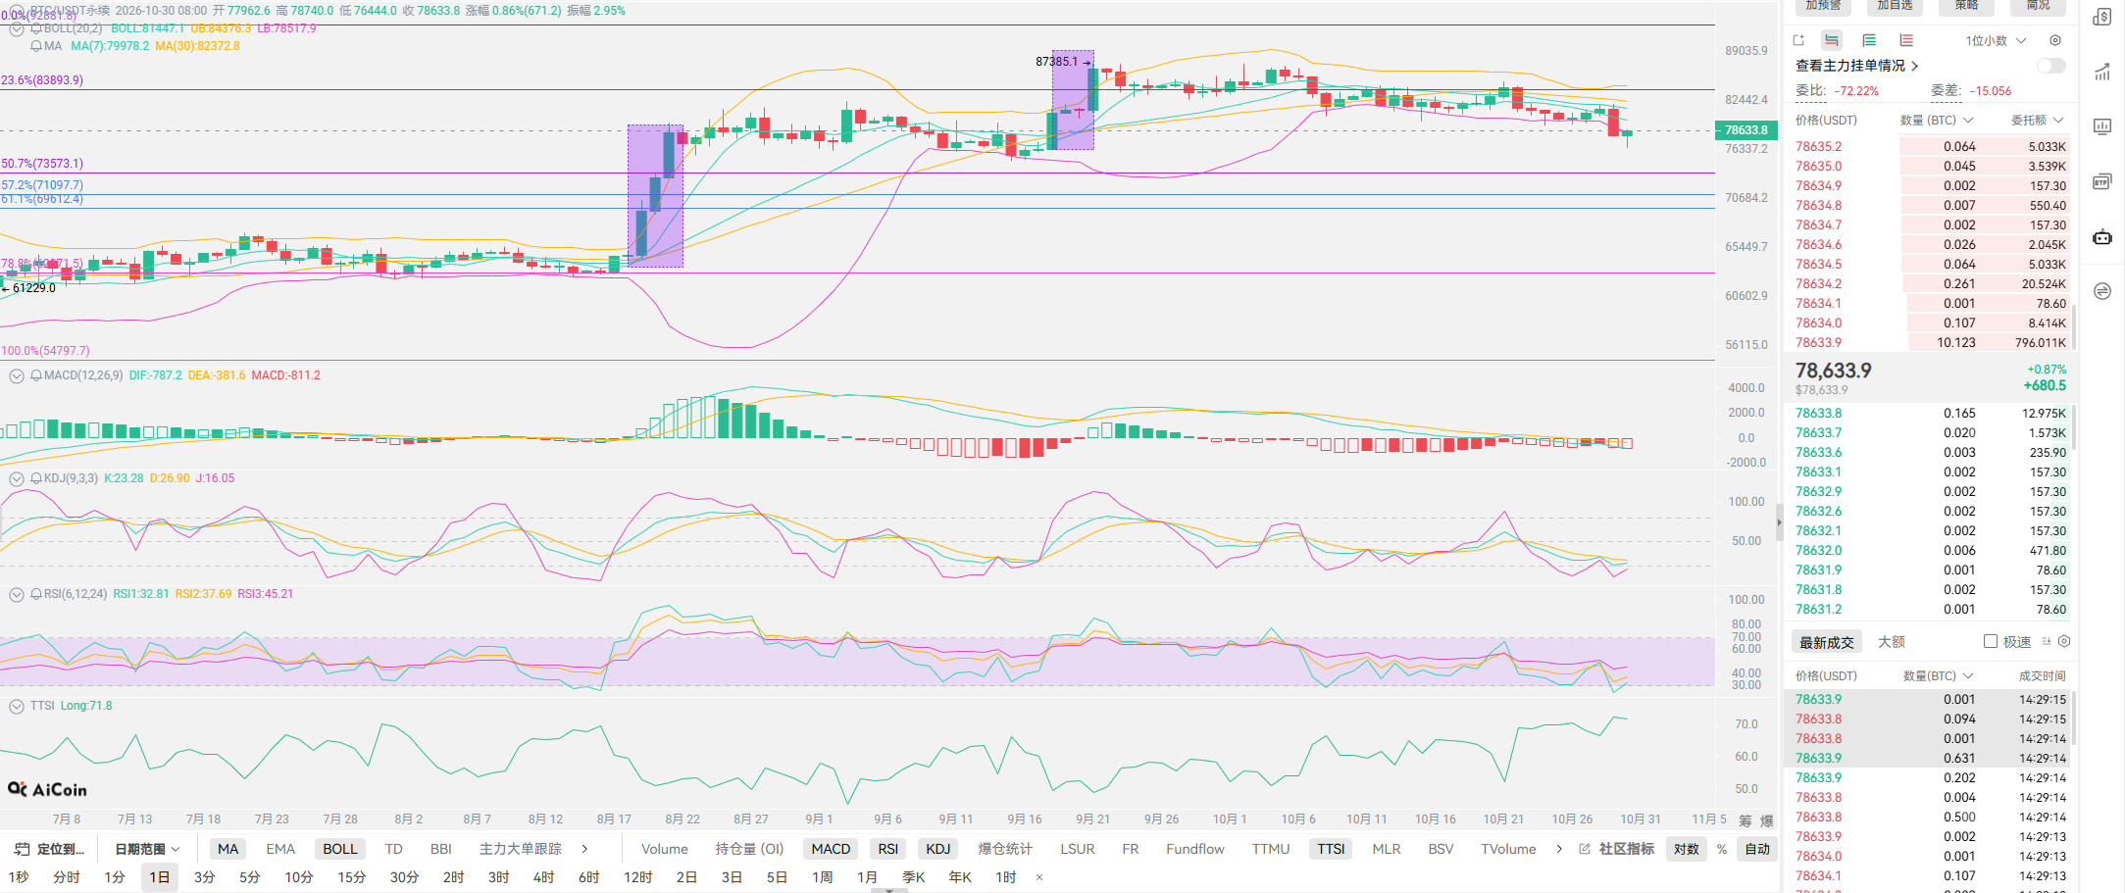2125x893 pixels.
Task: Collapse the KDJ indicator panel chevron
Action: click(17, 478)
